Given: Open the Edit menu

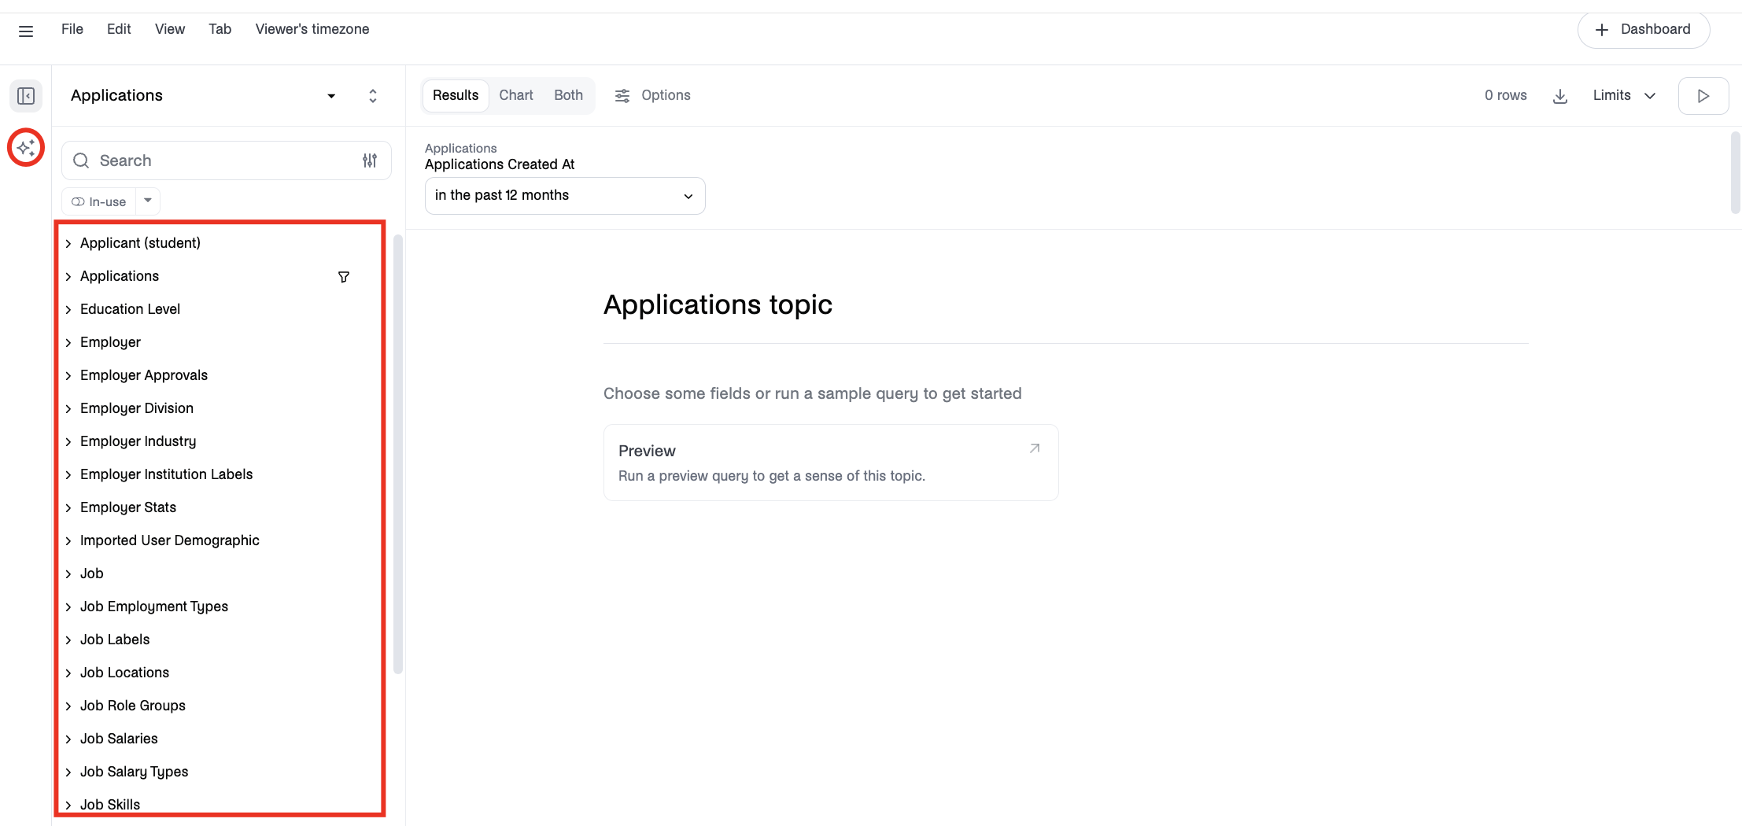Looking at the screenshot, I should 119,29.
